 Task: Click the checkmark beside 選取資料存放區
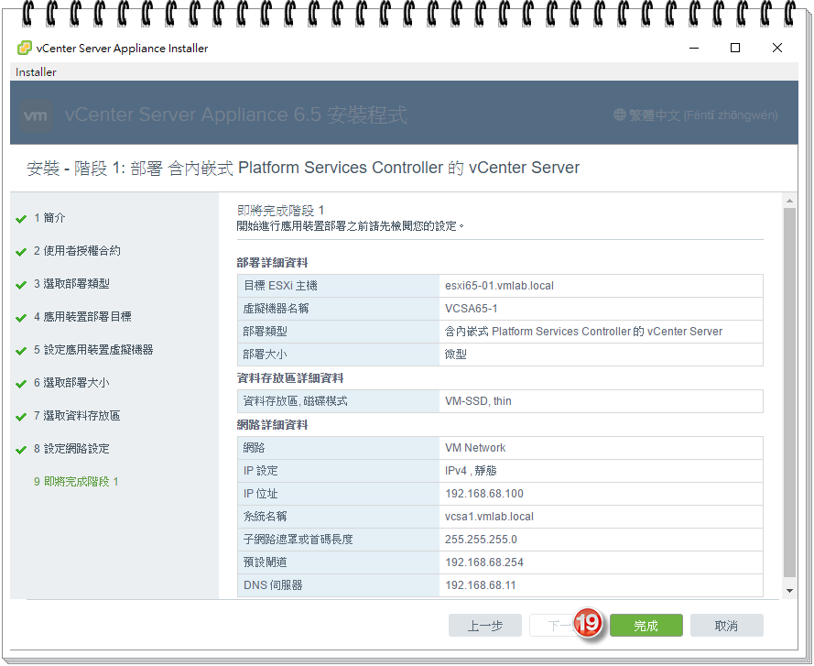coord(20,415)
